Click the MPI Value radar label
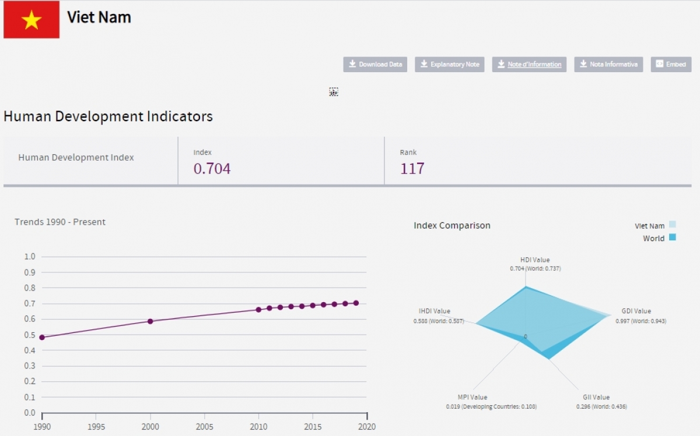This screenshot has height=436, width=700. (x=473, y=398)
